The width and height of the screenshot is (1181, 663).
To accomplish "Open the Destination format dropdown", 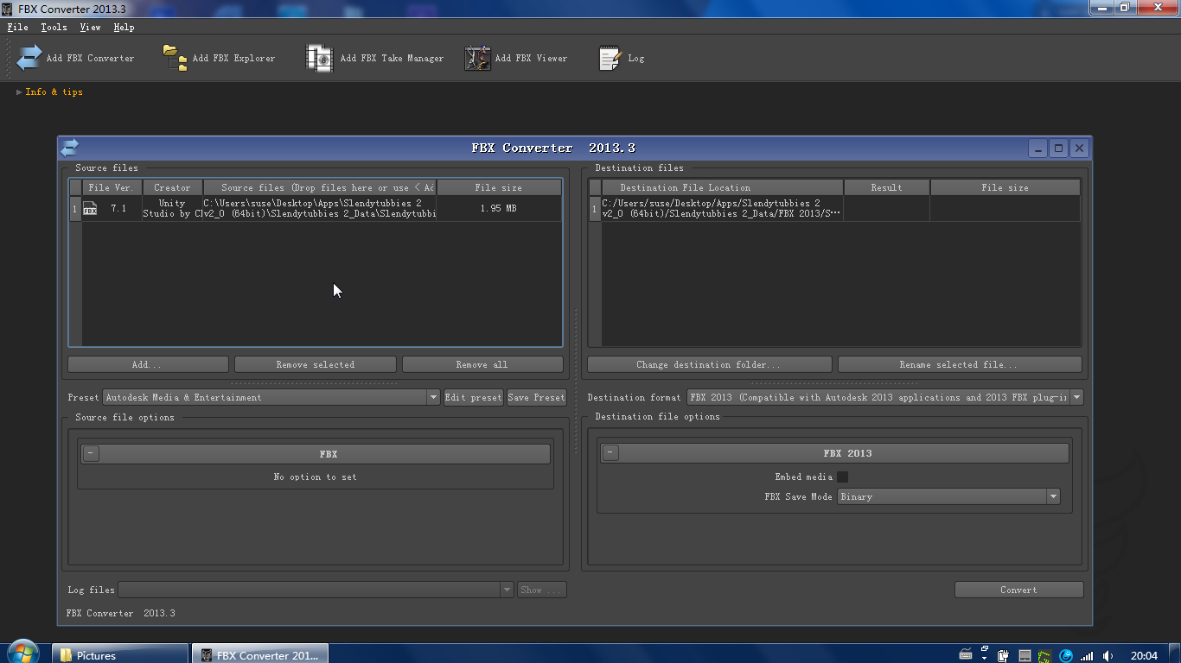I will tap(1076, 397).
